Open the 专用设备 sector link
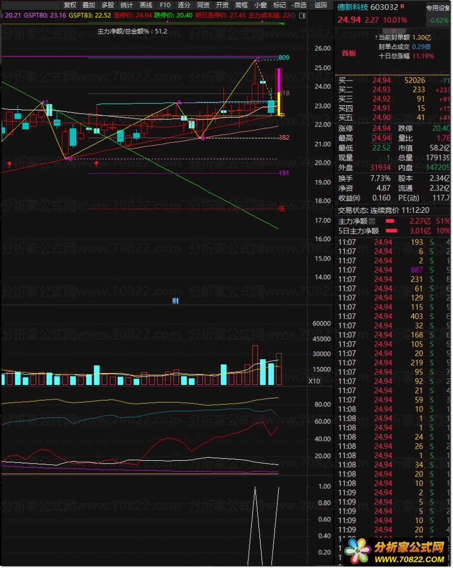 point(438,8)
